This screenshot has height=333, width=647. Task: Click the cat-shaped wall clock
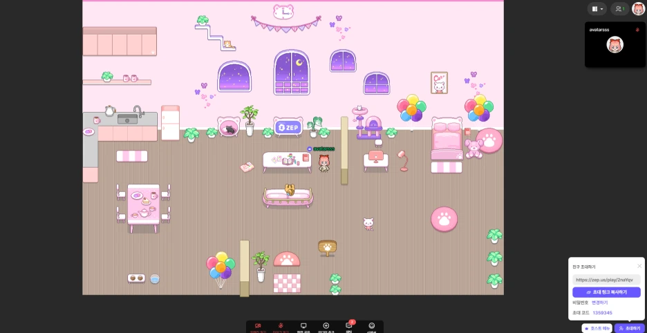click(x=283, y=12)
